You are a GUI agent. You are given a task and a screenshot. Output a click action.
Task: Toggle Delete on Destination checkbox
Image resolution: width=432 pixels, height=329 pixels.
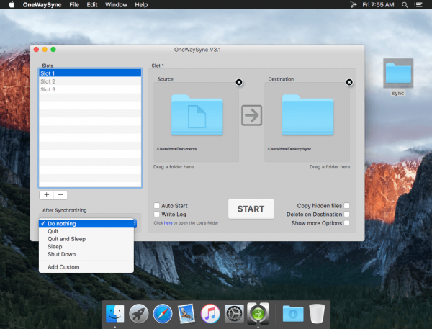(347, 214)
